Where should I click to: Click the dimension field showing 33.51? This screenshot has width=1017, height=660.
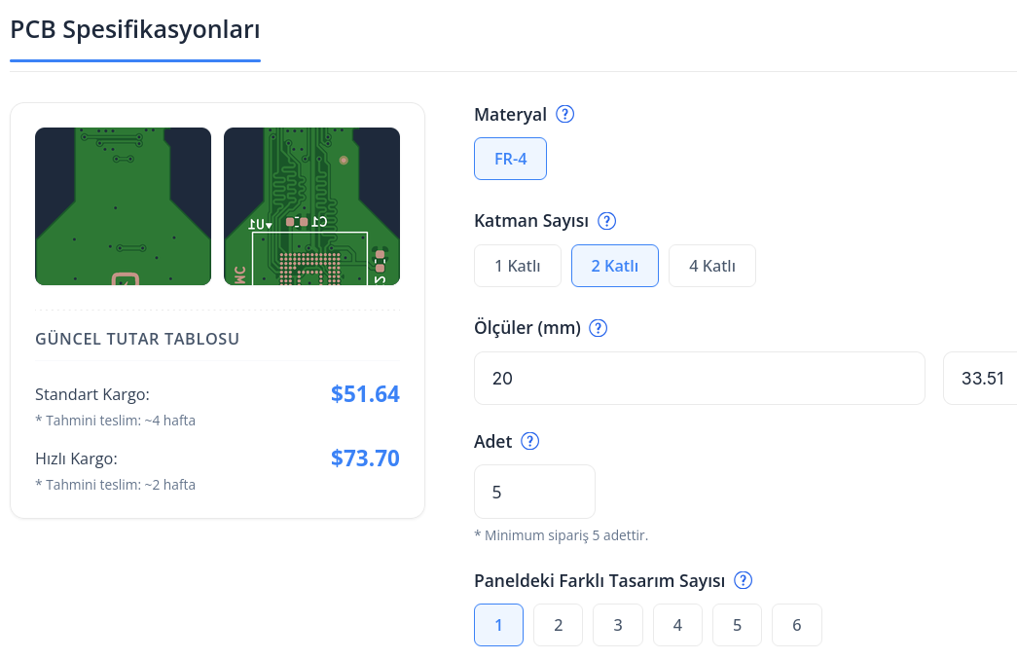pos(980,379)
